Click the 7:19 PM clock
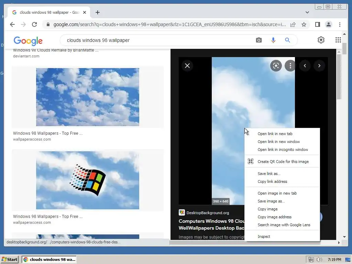The image size is (352, 264). (334, 260)
